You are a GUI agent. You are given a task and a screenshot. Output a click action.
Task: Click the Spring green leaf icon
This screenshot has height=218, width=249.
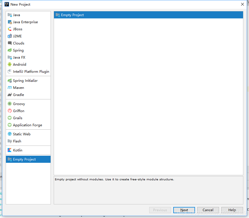tap(10, 50)
